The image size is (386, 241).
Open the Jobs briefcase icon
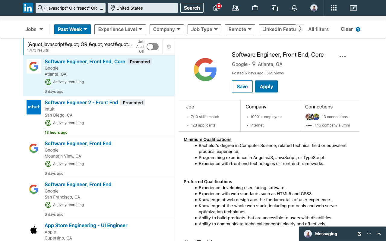[255, 8]
